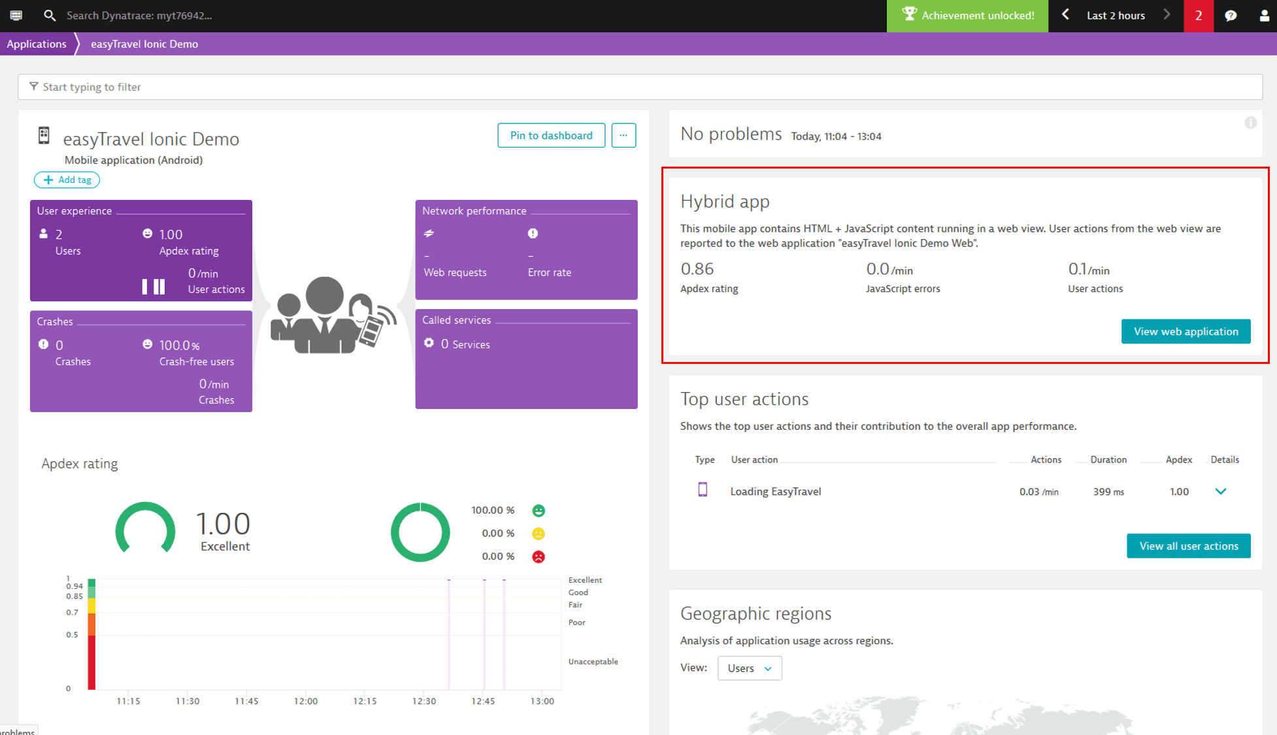Select the easyTravel Ionic Demo breadcrumb tab
The height and width of the screenshot is (735, 1277).
pos(144,44)
